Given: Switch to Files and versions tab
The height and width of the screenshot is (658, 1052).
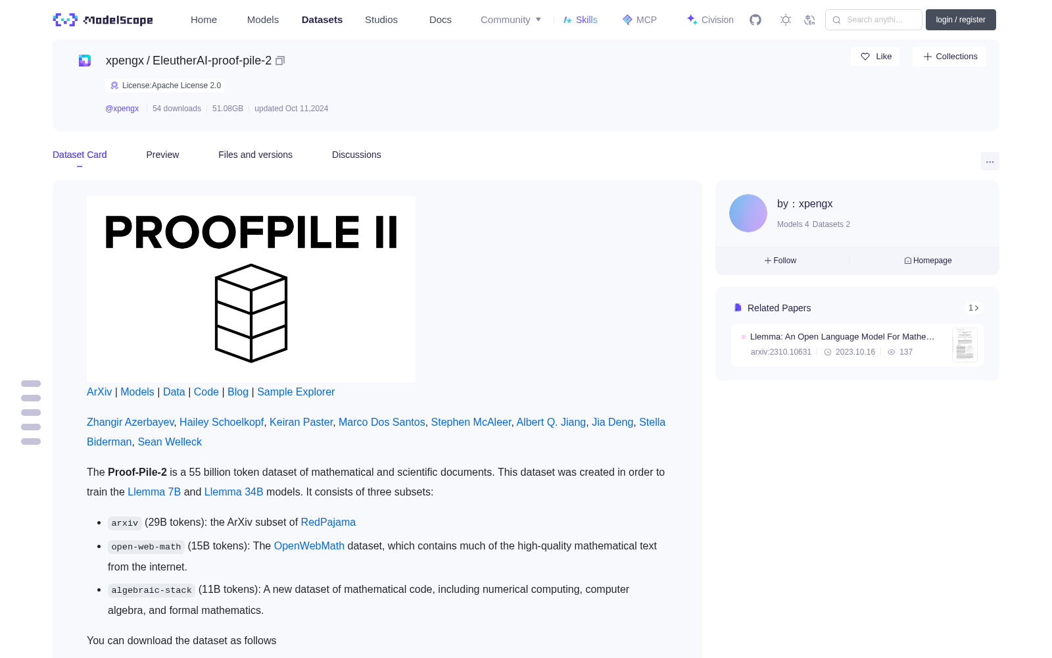Looking at the screenshot, I should click(x=255, y=155).
